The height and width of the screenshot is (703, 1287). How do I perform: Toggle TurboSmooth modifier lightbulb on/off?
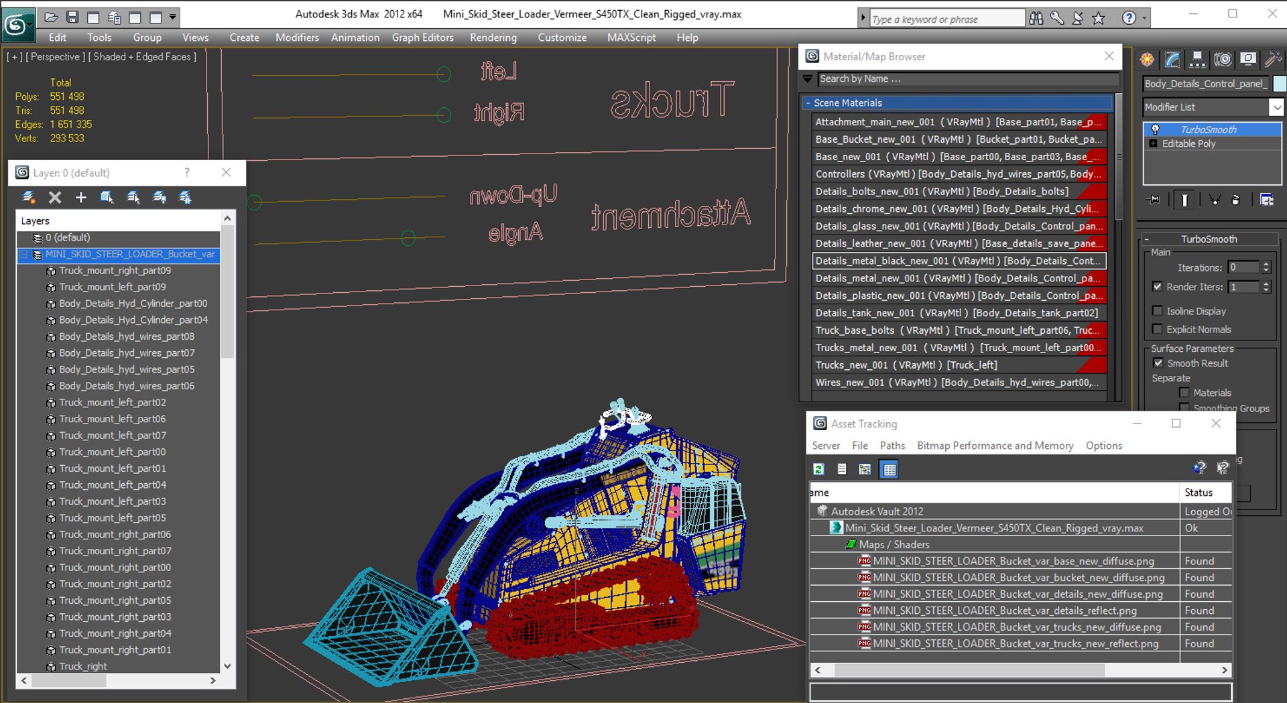click(1155, 129)
